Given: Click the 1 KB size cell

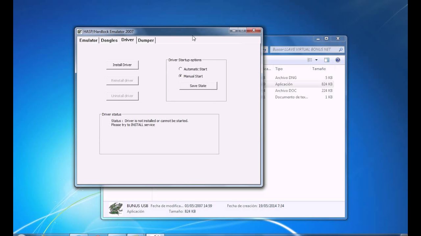Looking at the screenshot, I should (x=329, y=97).
